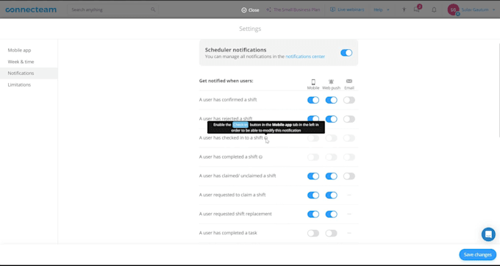Expand the Help dropdown menu

pos(382,10)
